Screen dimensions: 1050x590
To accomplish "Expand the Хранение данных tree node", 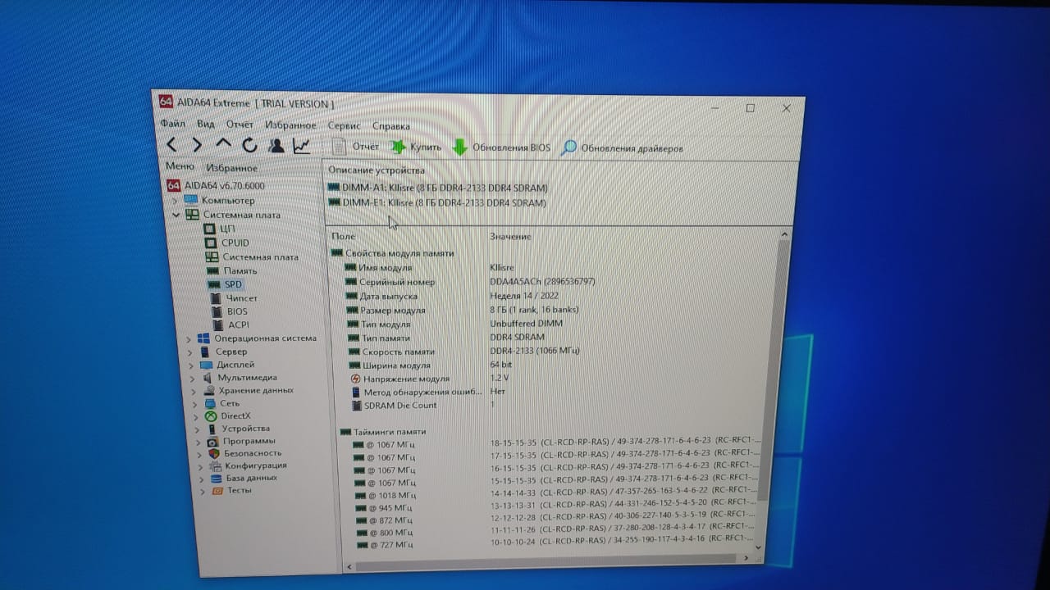I will 194,391.
